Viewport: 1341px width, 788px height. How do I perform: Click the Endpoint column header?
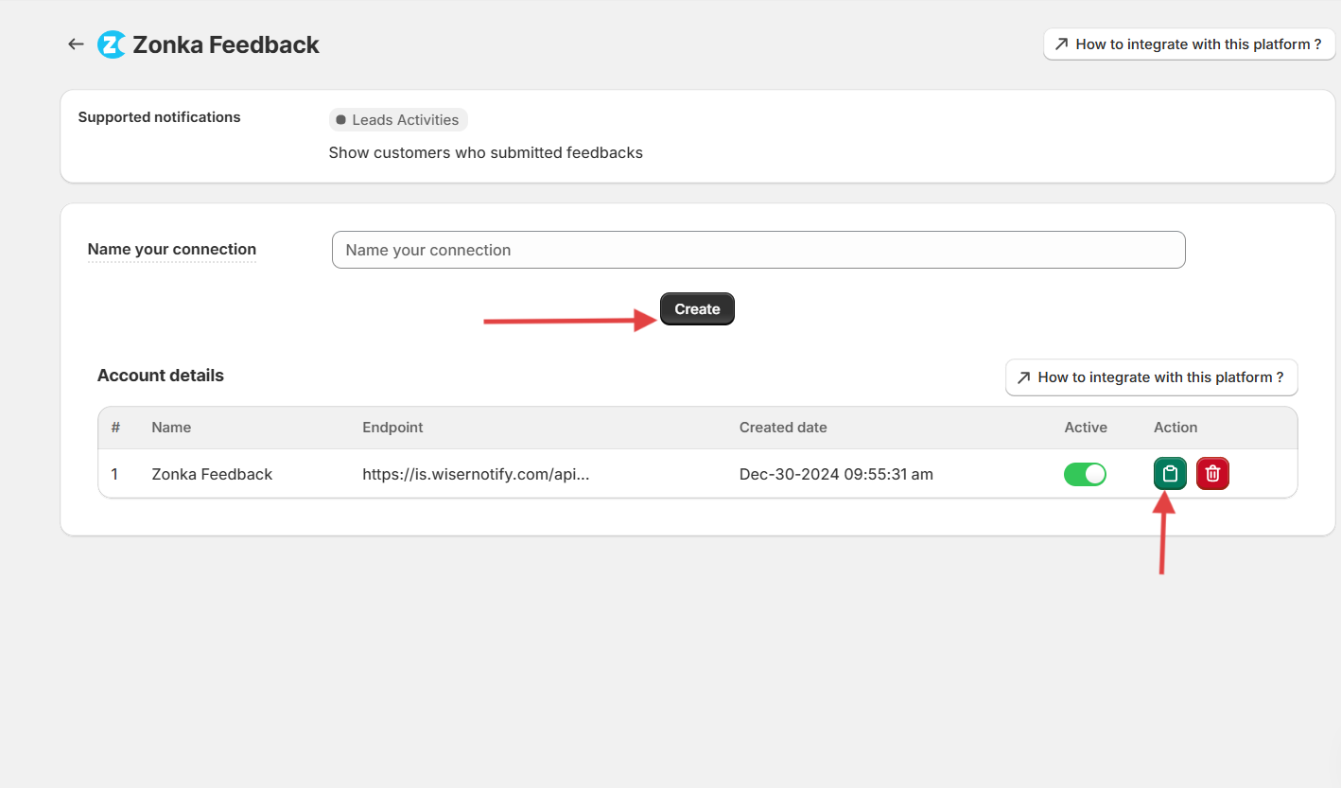[x=392, y=428]
